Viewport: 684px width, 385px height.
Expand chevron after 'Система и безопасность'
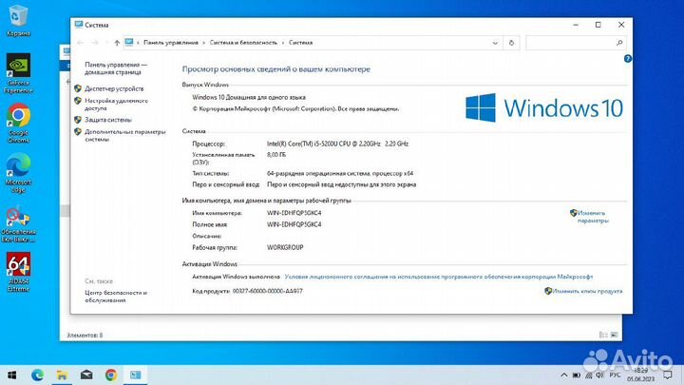(x=283, y=43)
